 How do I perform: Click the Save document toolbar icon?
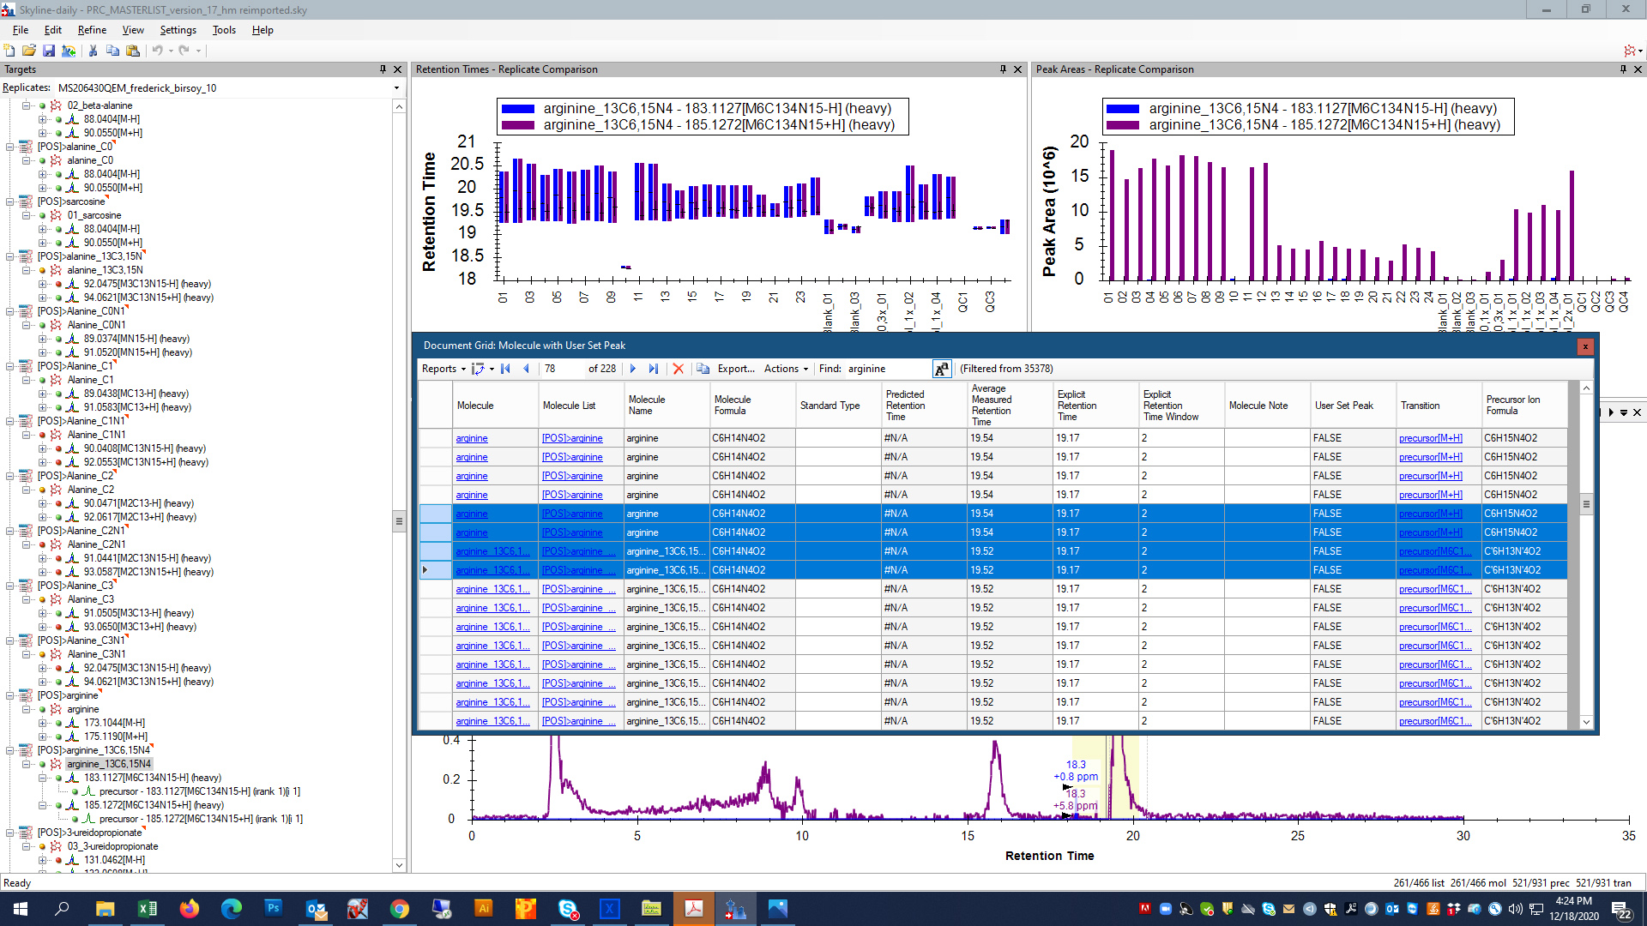click(49, 51)
